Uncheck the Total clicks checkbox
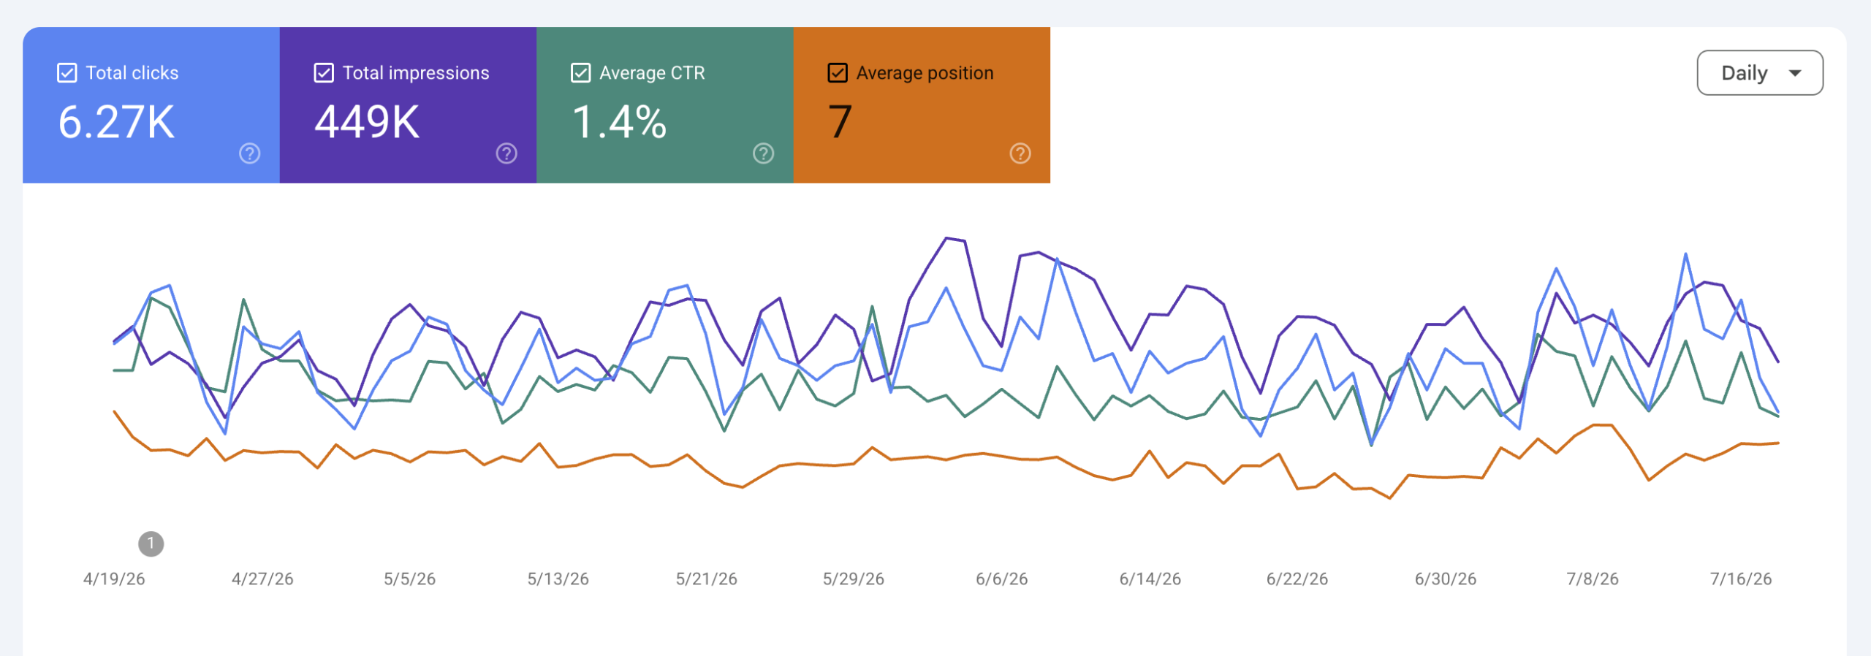Viewport: 1871px width, 656px height. 67,73
